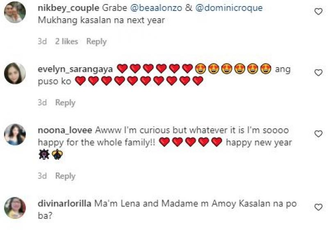Like the nikbey_couple comment with heart icon
The width and height of the screenshot is (328, 231).
coord(318,11)
